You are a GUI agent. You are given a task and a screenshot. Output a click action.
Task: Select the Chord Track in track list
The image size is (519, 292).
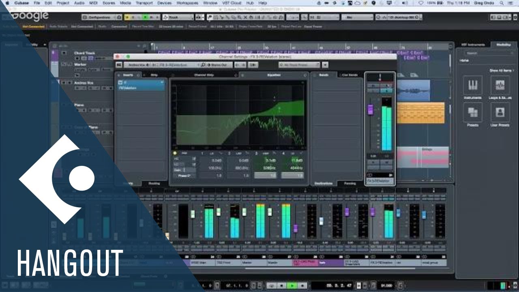tap(84, 53)
